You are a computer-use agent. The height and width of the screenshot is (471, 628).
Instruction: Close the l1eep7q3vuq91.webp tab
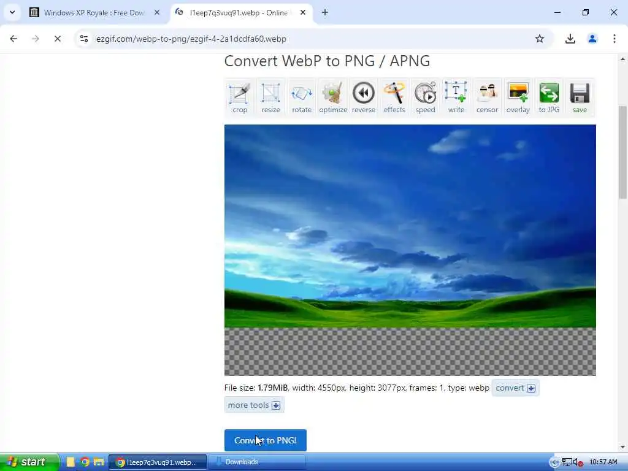click(x=303, y=13)
